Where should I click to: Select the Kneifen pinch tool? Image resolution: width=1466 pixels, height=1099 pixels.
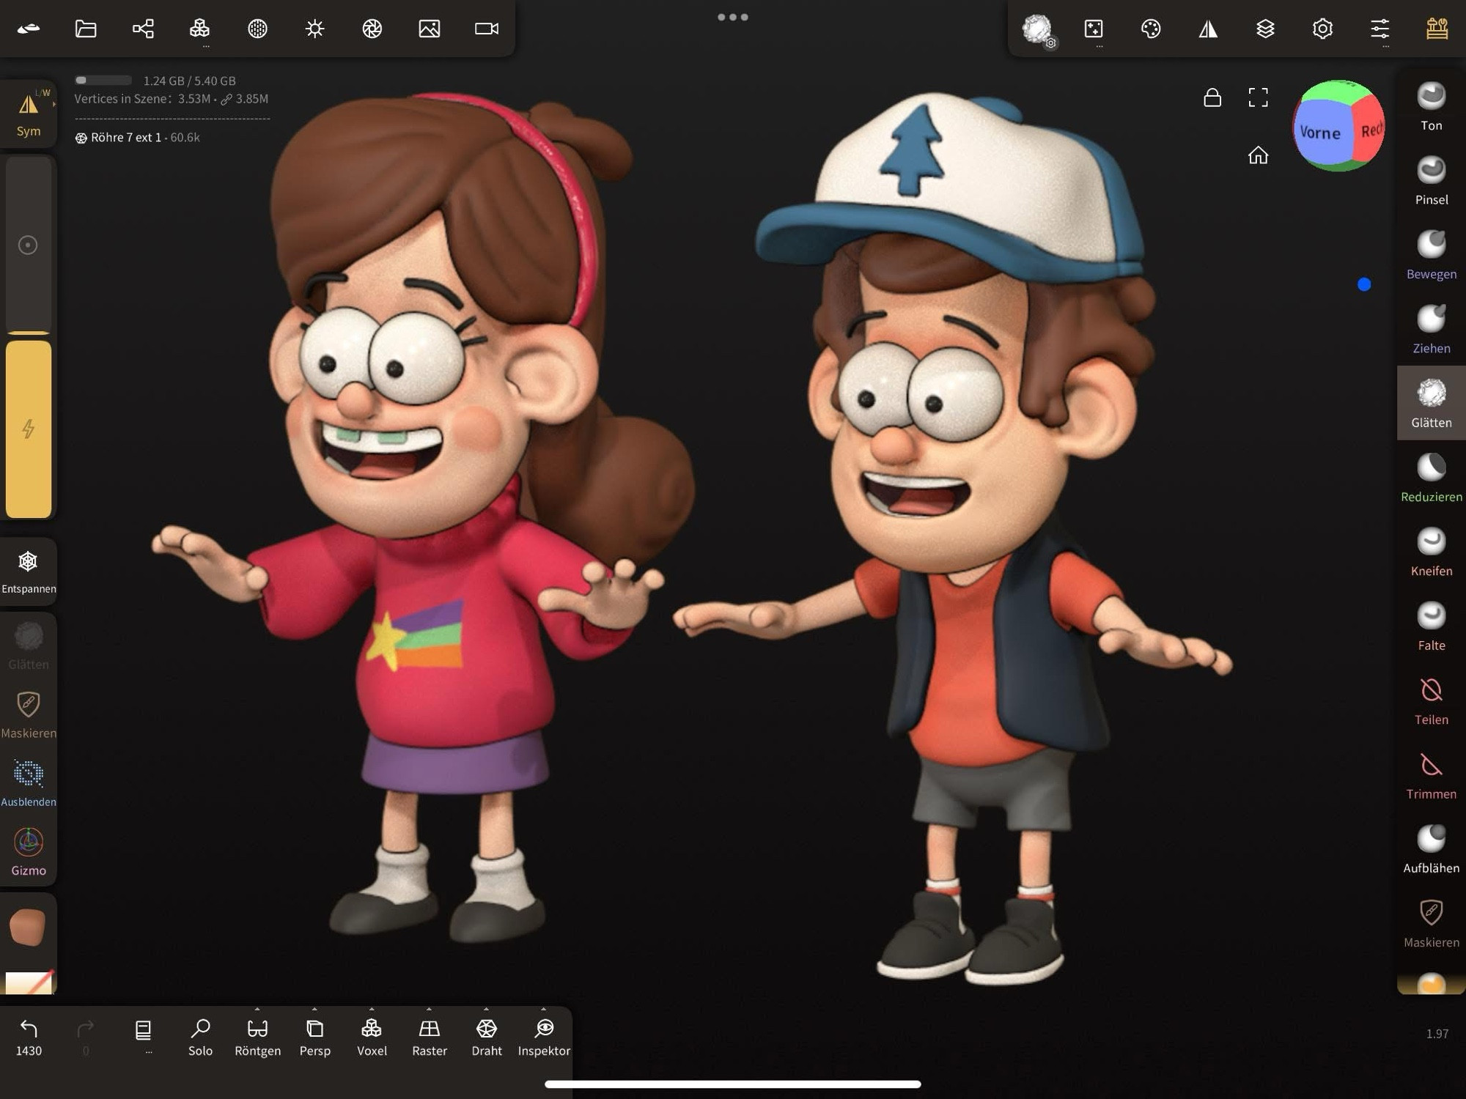[x=1432, y=552]
